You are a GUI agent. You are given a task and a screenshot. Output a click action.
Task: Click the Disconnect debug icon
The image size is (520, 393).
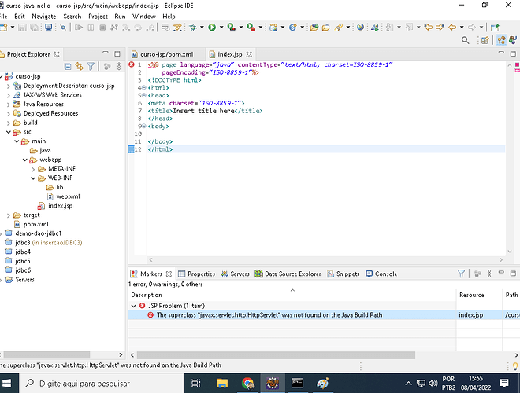click(x=114, y=28)
